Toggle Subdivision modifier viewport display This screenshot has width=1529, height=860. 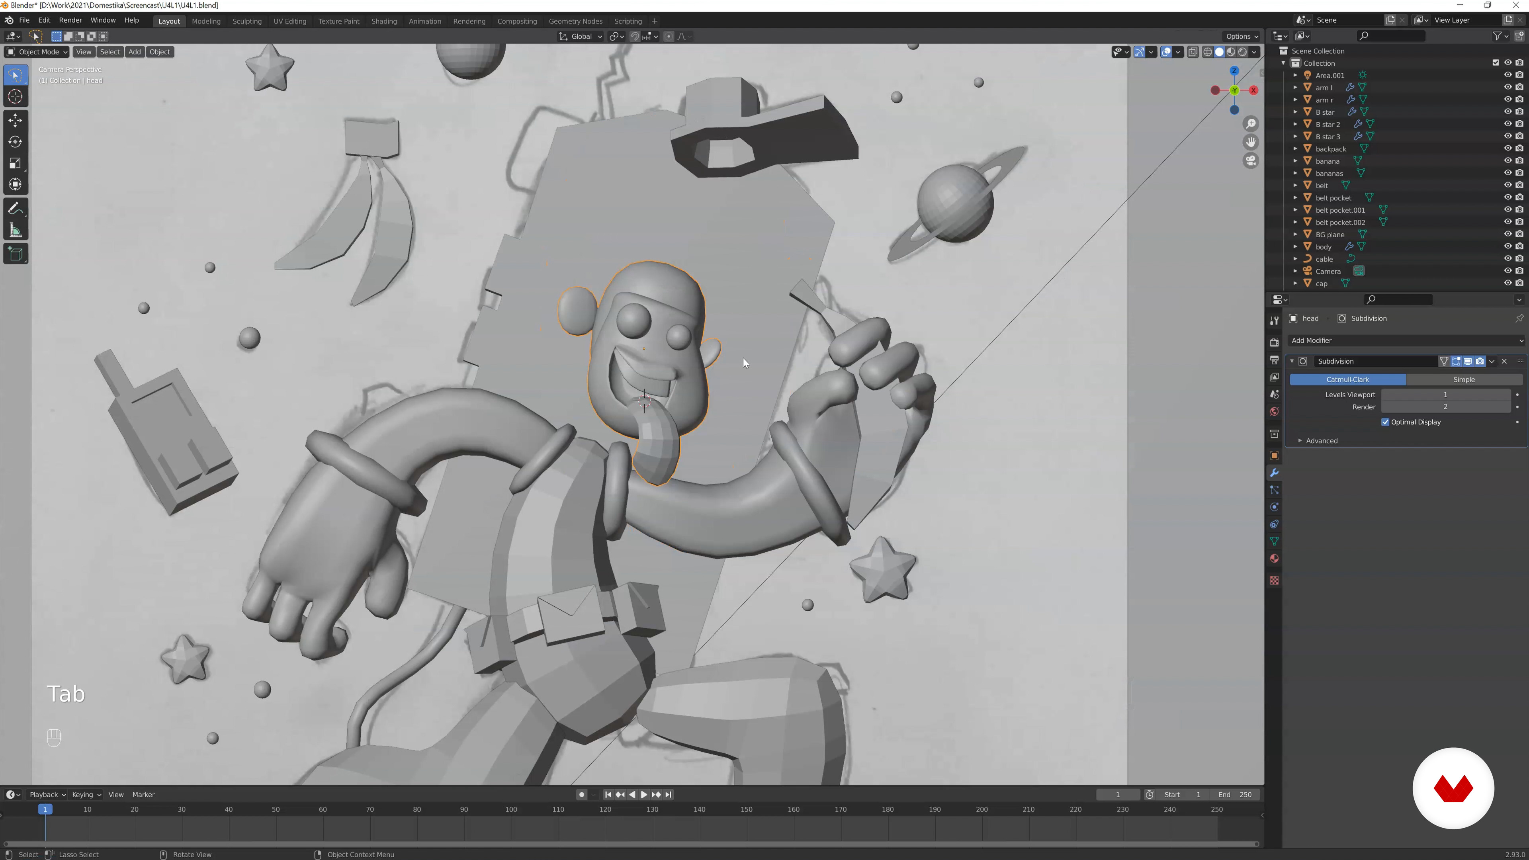click(1467, 361)
